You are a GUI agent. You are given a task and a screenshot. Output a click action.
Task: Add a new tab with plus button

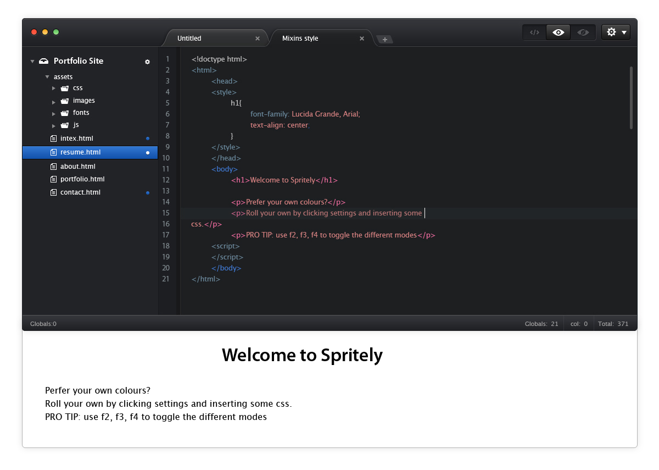385,40
